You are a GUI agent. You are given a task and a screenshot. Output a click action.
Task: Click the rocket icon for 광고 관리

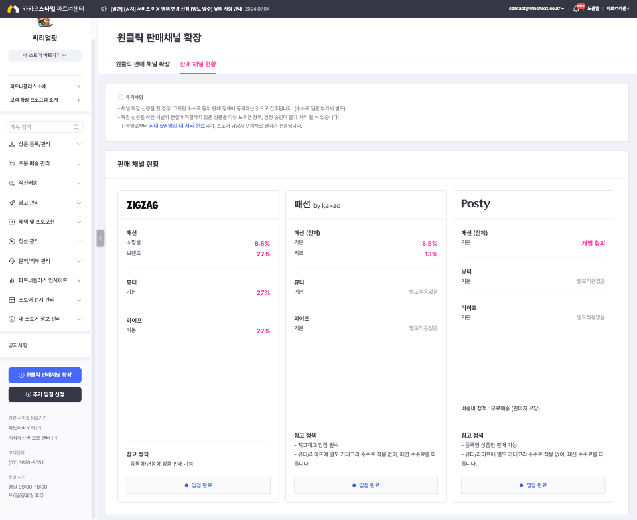coord(12,202)
